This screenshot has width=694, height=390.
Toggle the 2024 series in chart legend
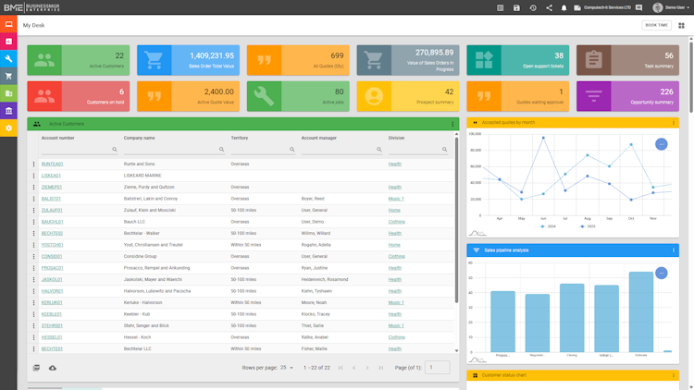(548, 226)
